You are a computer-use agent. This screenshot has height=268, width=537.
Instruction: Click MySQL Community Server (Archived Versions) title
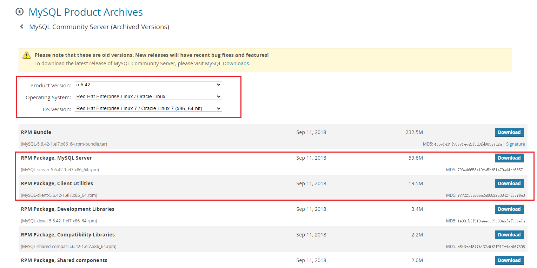click(99, 27)
